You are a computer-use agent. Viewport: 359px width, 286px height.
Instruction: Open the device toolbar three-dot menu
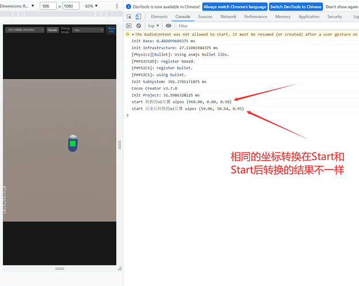click(117, 6)
